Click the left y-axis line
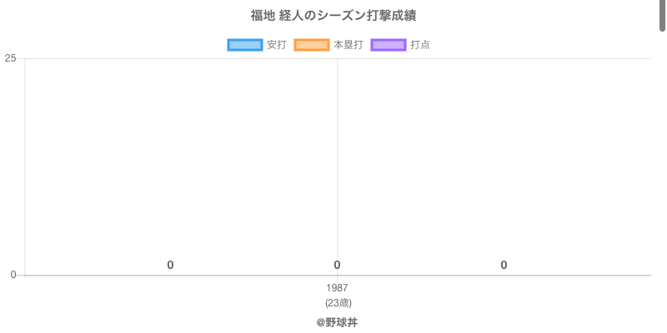The width and height of the screenshot is (667, 333). [x=25, y=166]
